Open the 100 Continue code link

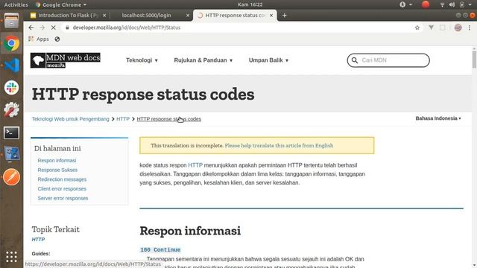160,250
